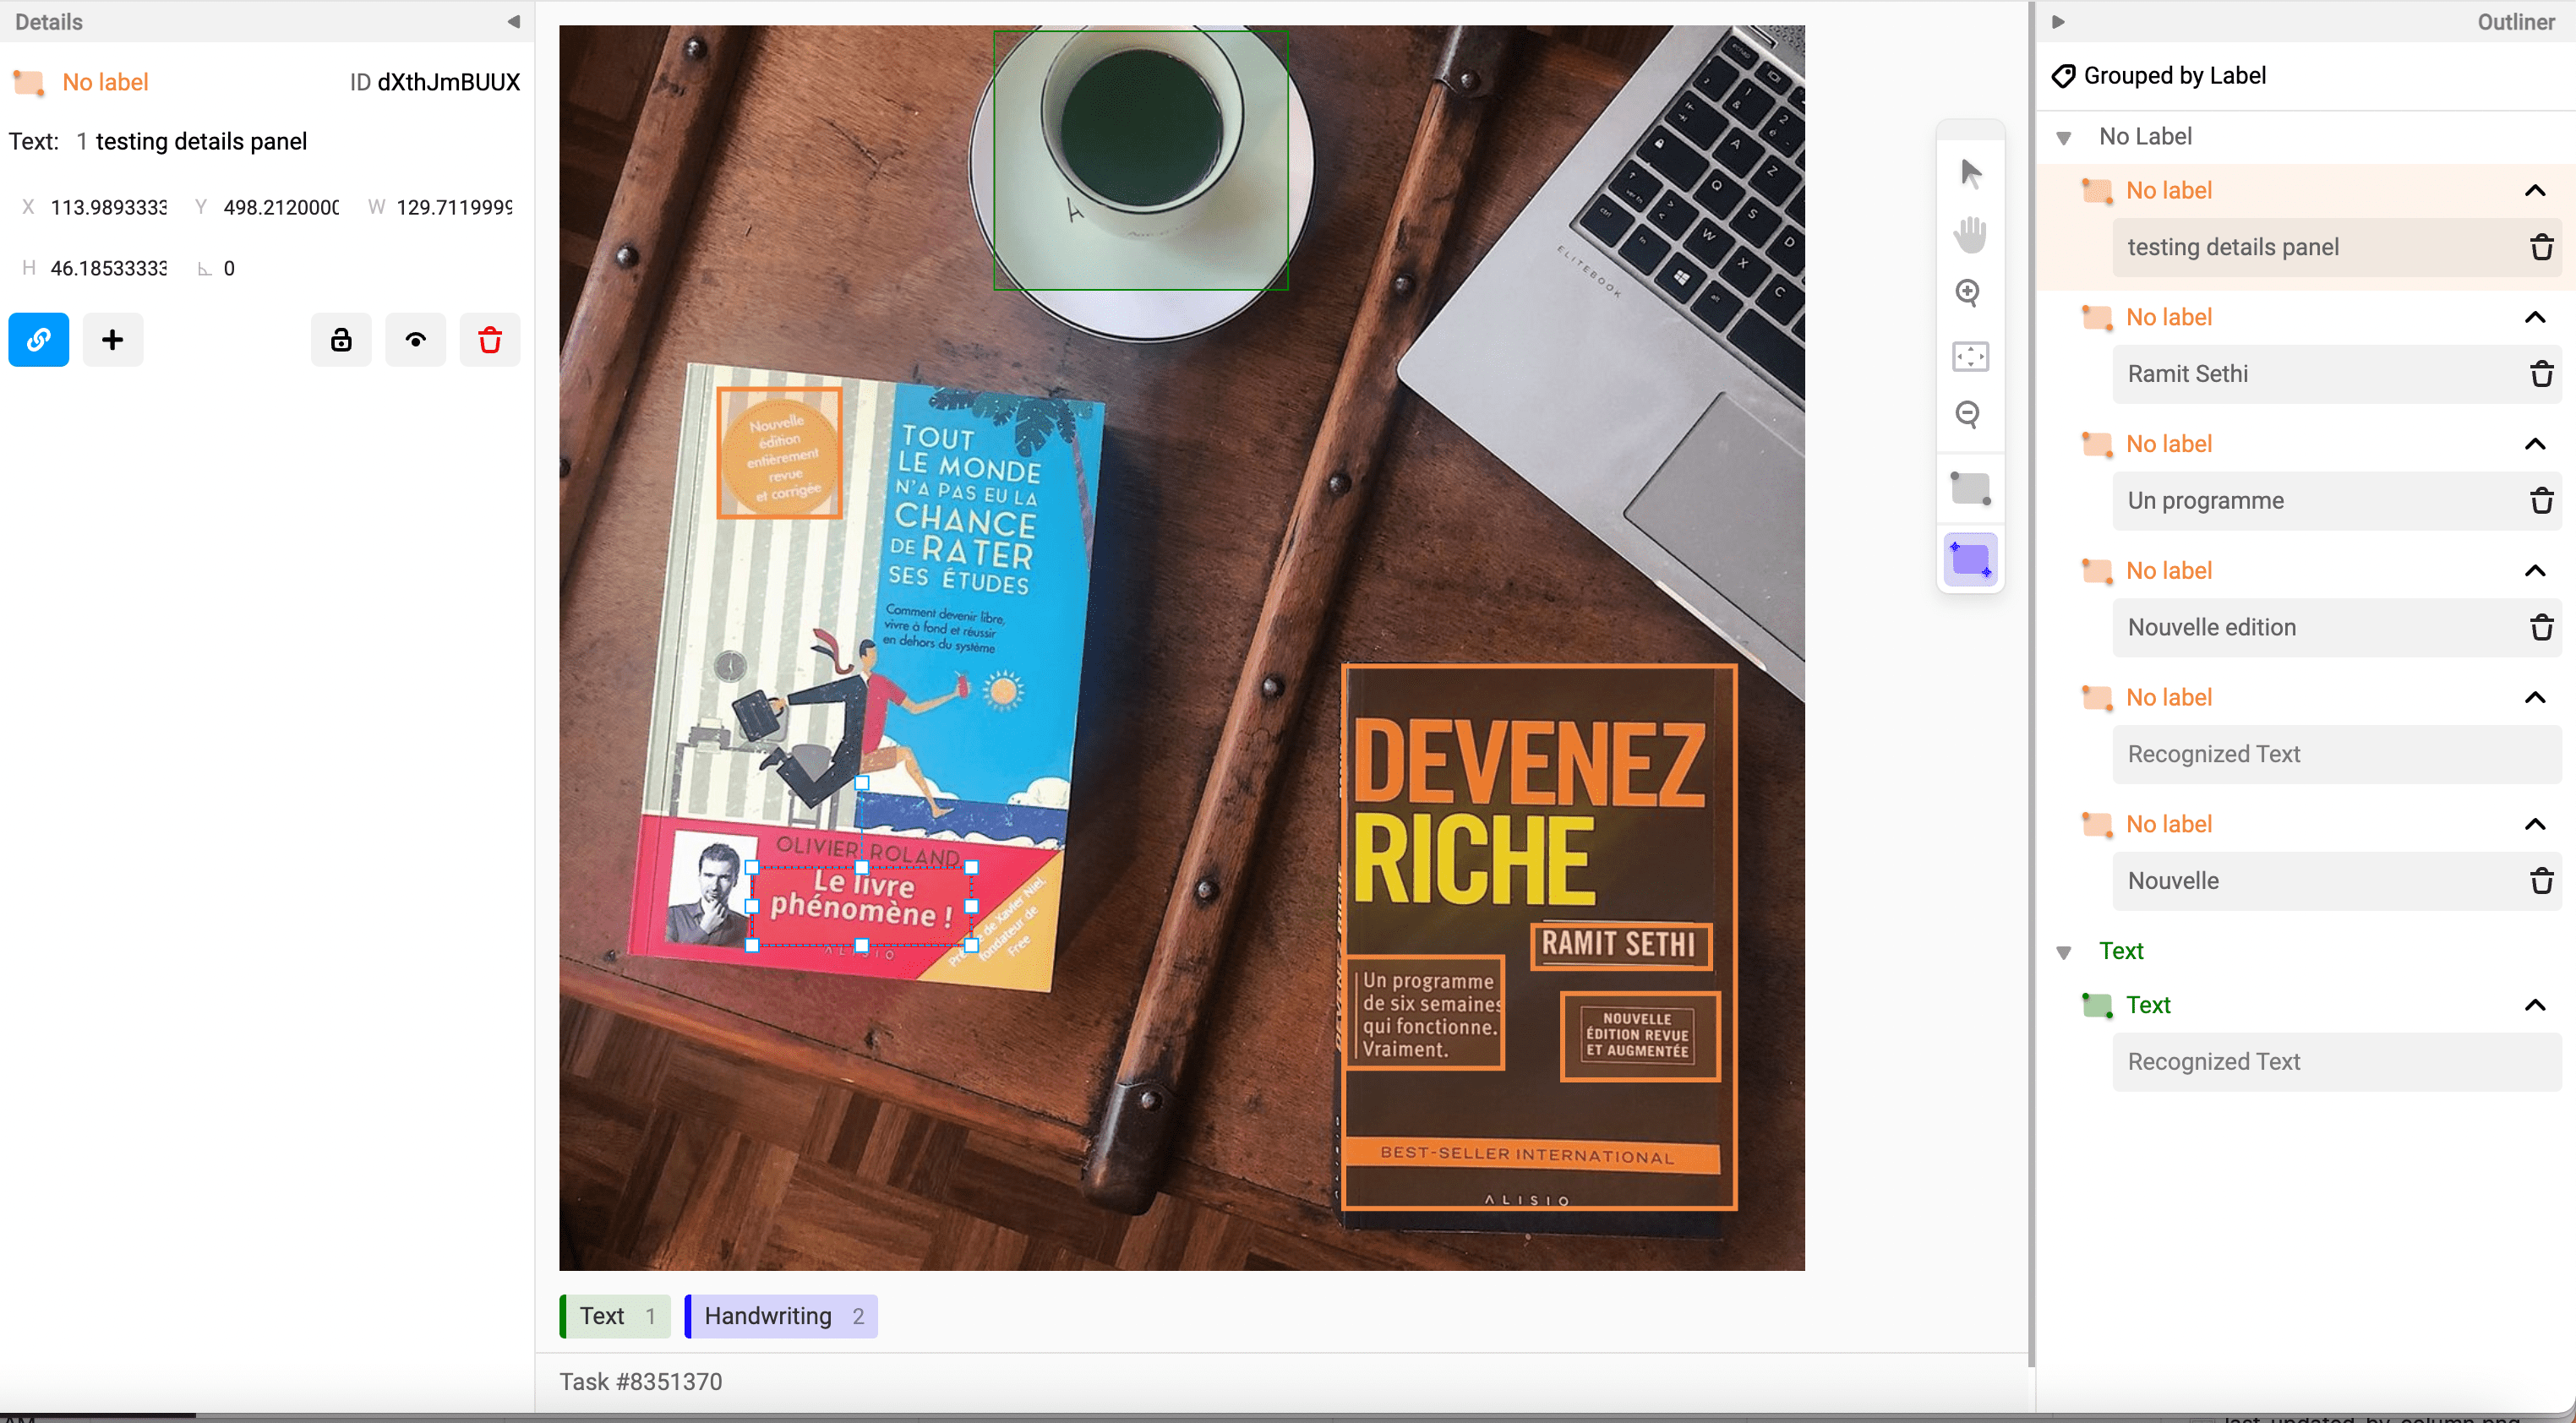Image resolution: width=2576 pixels, height=1423 pixels.
Task: Click the blue link relation button
Action: [x=39, y=341]
